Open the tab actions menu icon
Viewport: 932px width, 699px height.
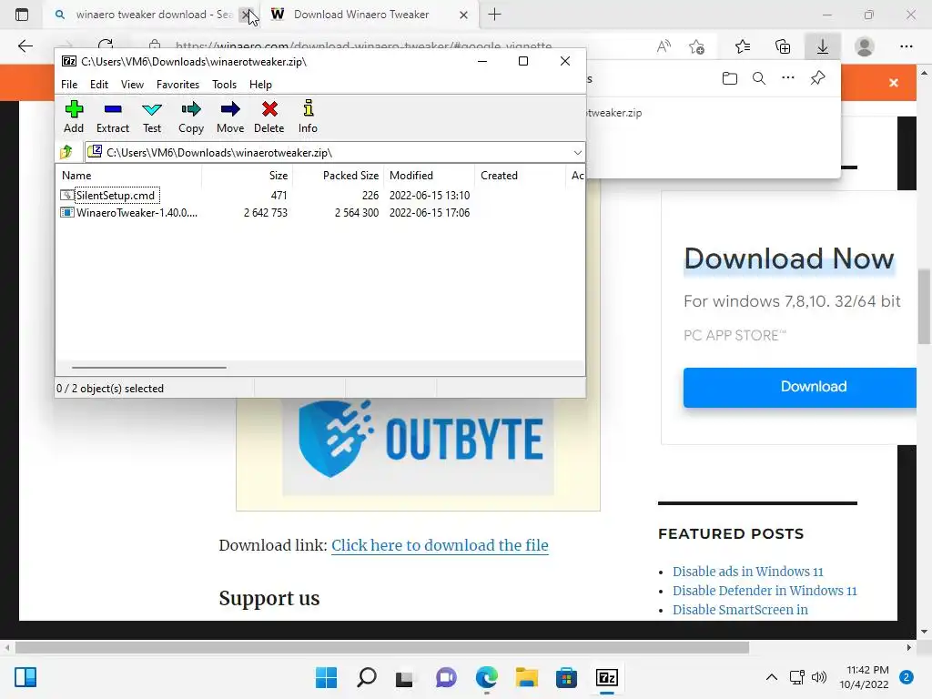(22, 15)
